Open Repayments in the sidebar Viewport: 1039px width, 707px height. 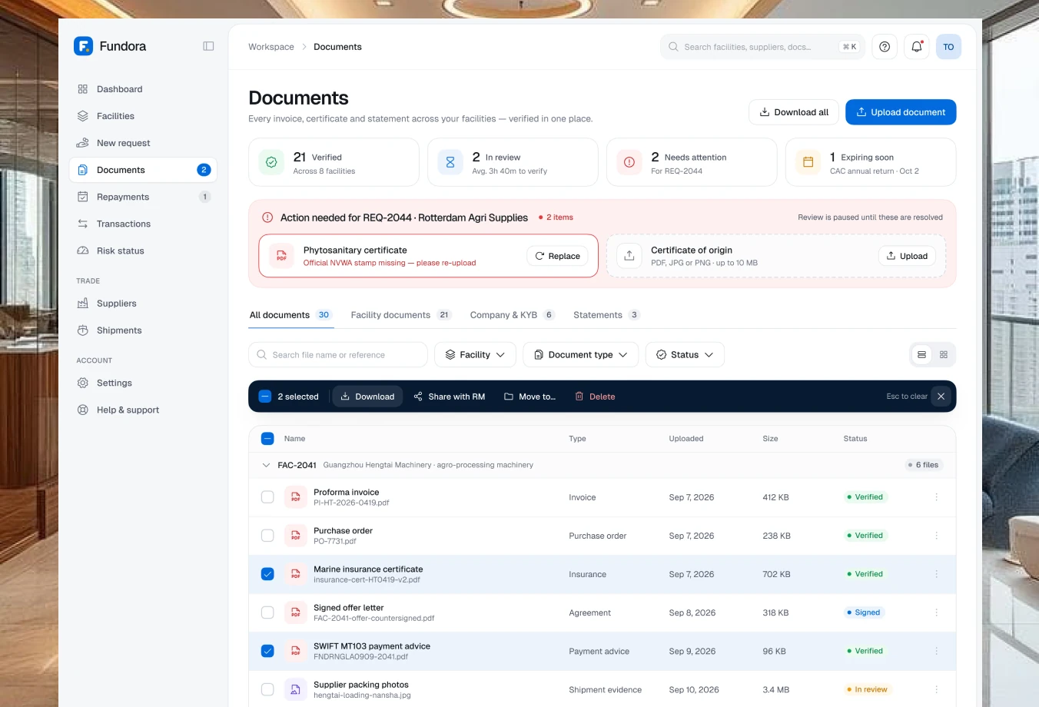tap(143, 197)
